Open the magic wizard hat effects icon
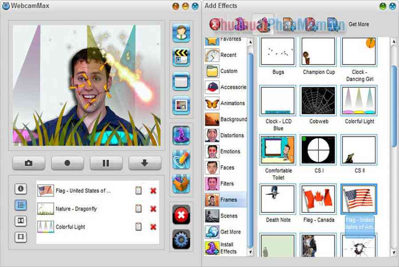This screenshot has height=267, width=399. (x=181, y=135)
